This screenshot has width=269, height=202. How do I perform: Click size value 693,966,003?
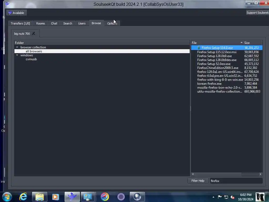coord(252,91)
